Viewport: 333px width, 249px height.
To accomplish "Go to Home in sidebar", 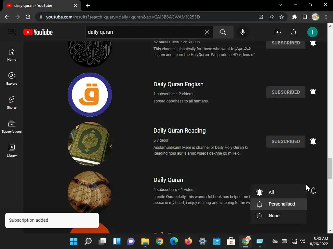I will click(12, 55).
